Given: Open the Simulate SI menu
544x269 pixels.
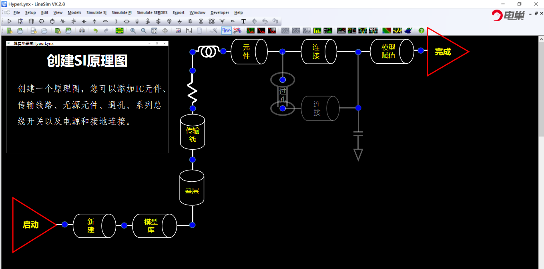Looking at the screenshot, I should pos(96,13).
